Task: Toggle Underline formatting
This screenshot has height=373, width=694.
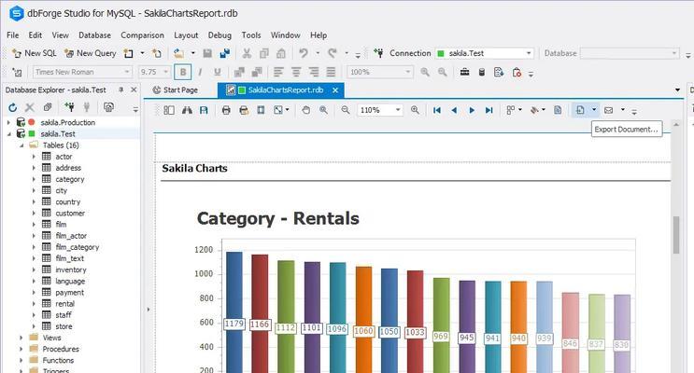Action: 218,72
